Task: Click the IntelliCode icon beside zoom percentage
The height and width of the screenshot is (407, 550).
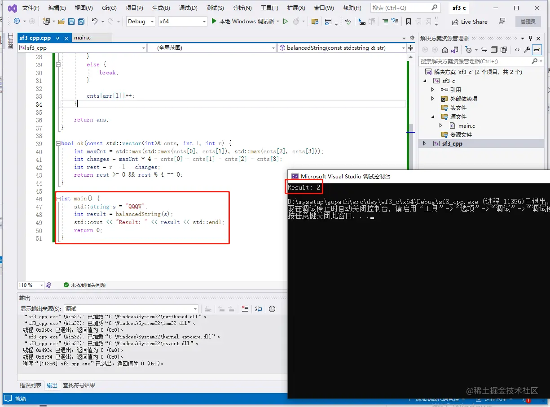Action: (x=48, y=285)
